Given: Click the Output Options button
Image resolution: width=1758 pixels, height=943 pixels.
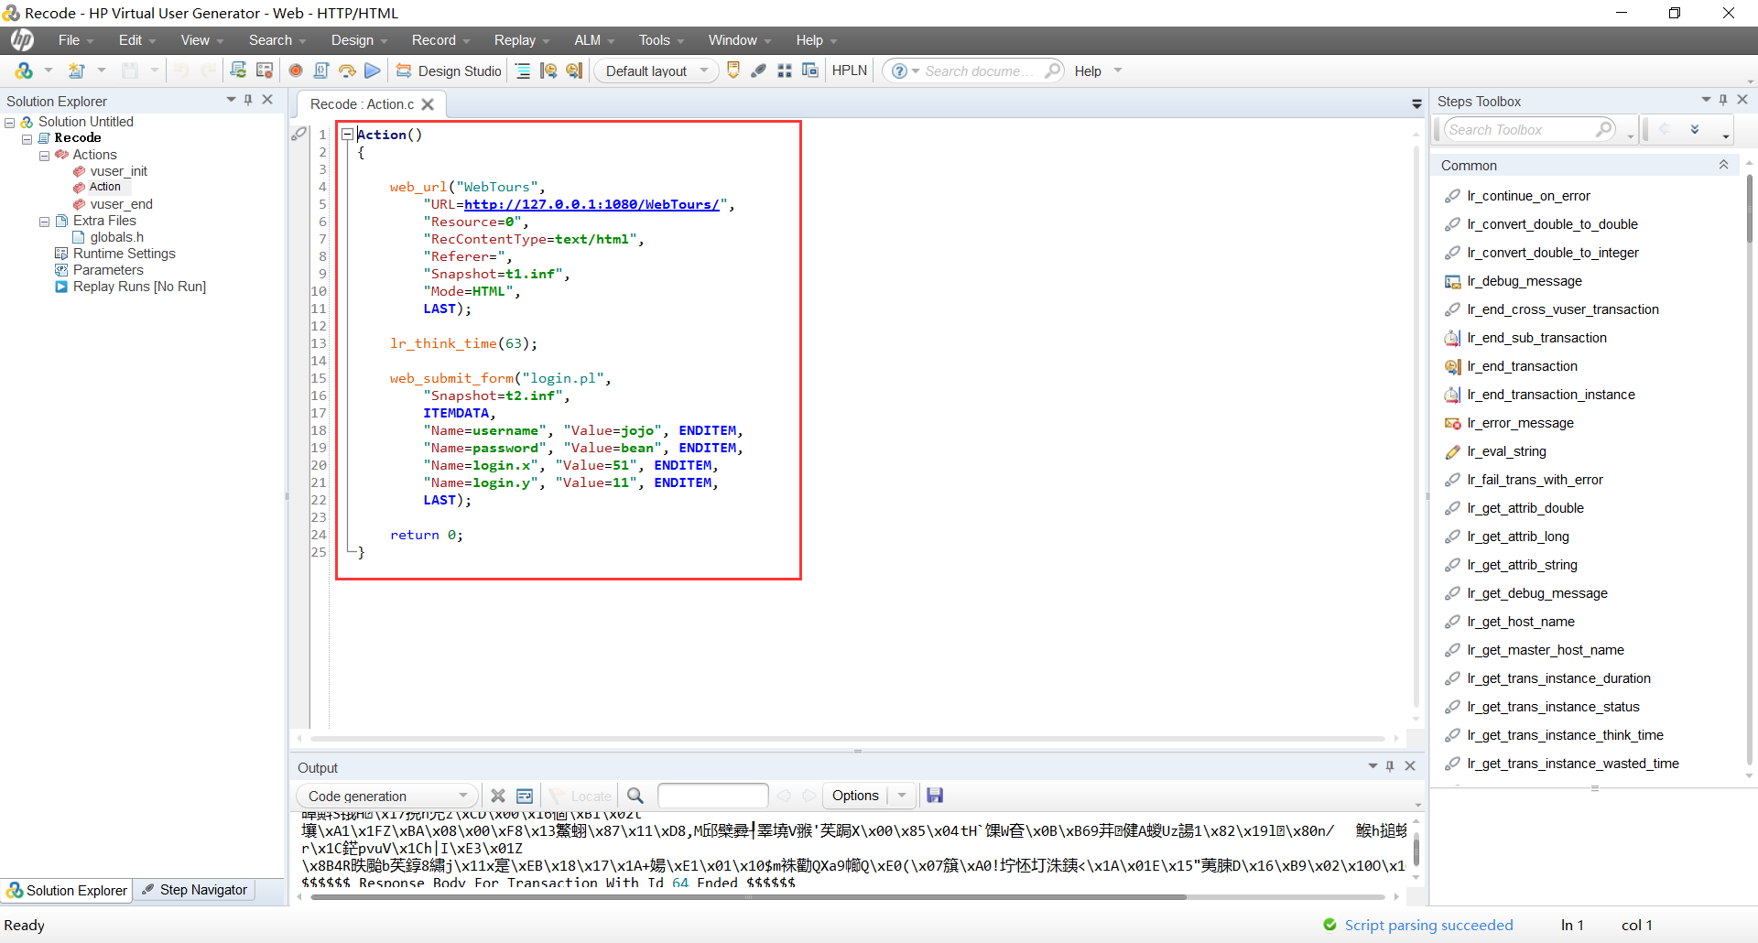Looking at the screenshot, I should click(855, 796).
